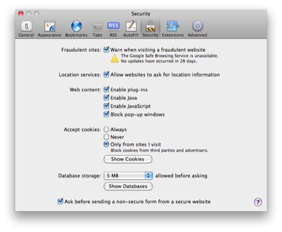Uncheck Warn when visiting a fraudulent website

click(x=107, y=50)
